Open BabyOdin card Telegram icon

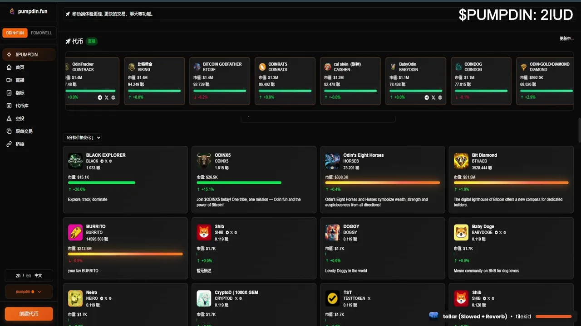[x=427, y=97]
